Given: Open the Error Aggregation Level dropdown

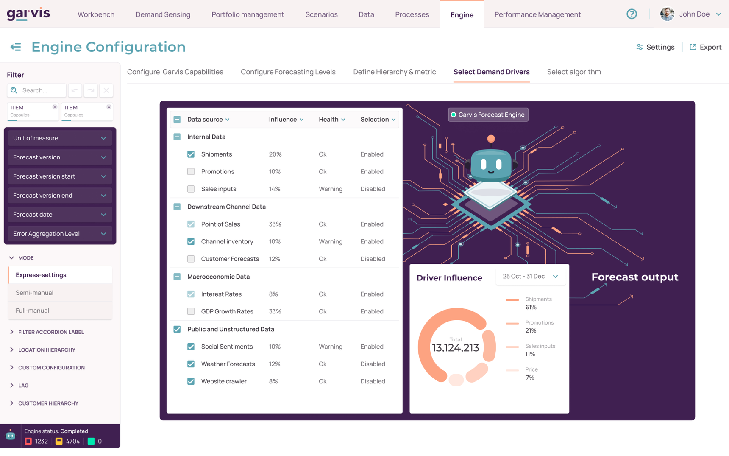Looking at the screenshot, I should pos(60,234).
